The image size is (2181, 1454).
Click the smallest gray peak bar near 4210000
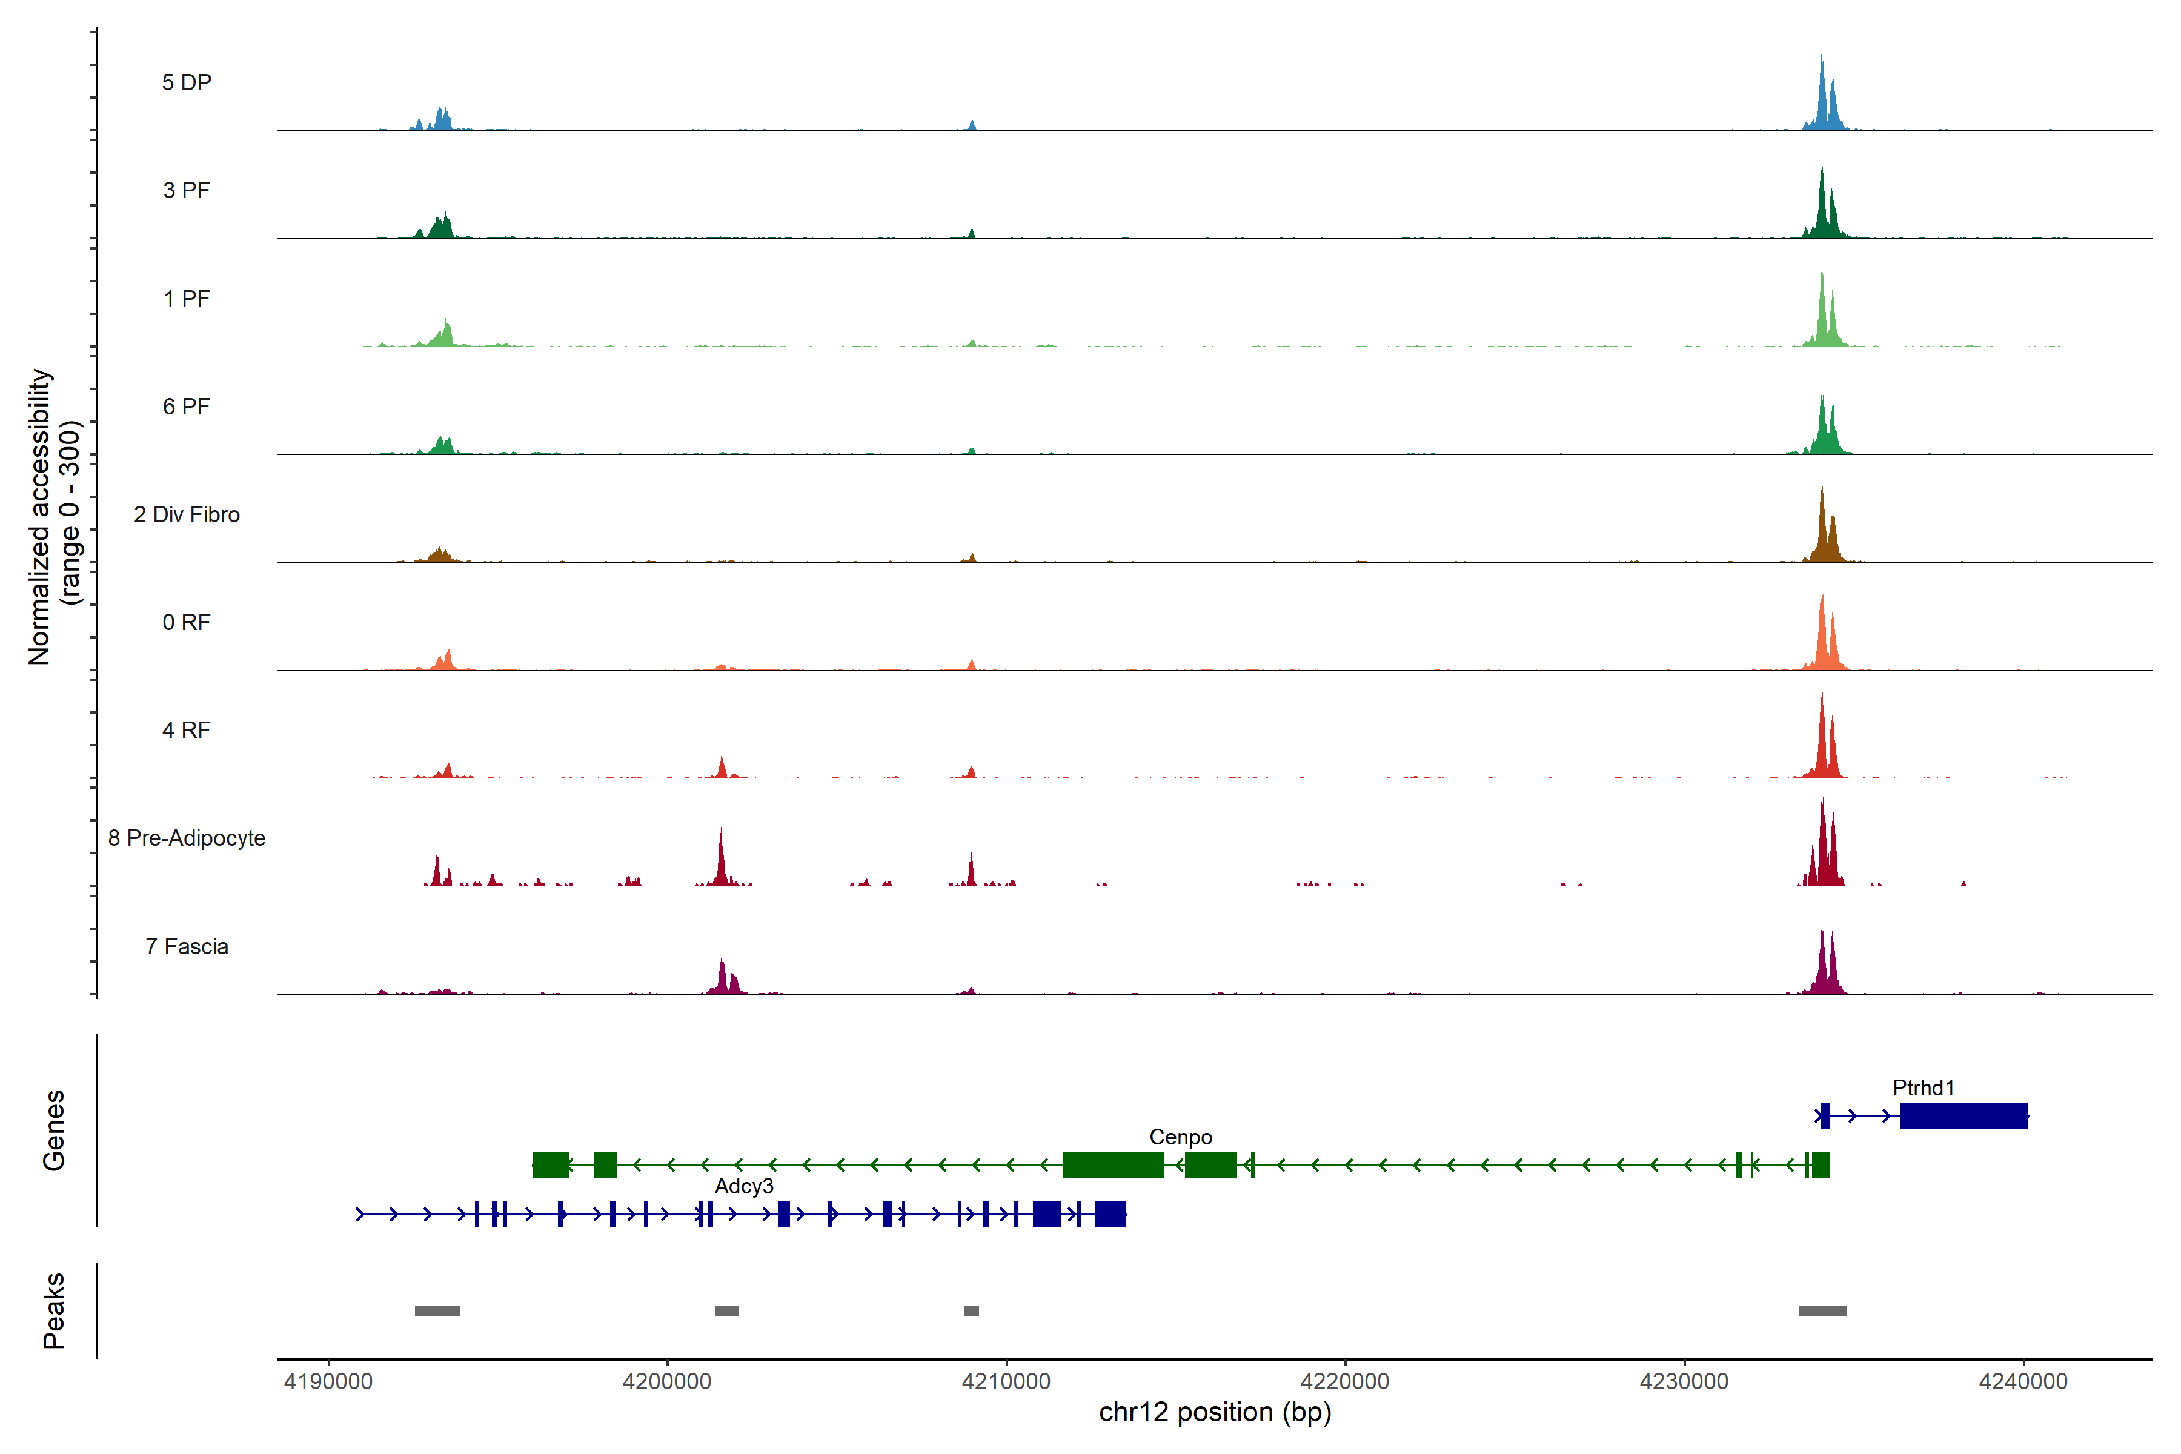coord(971,1311)
